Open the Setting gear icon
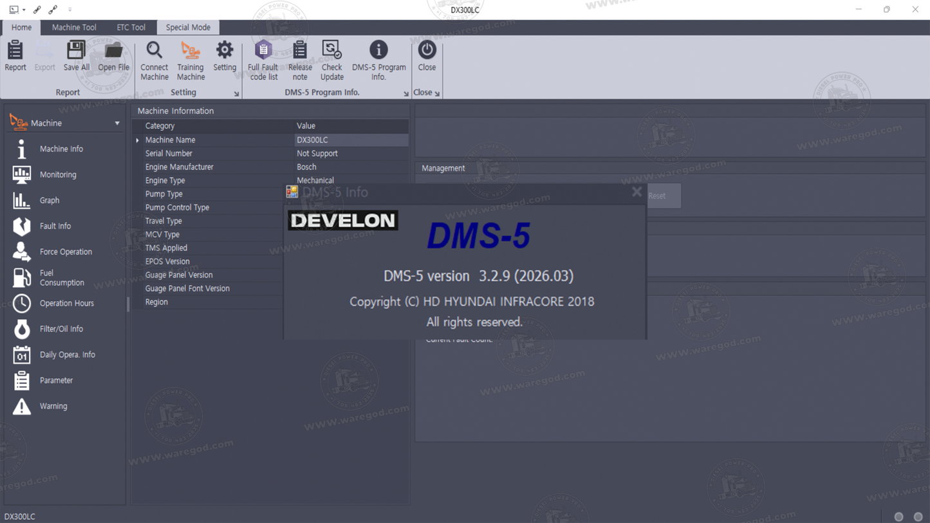The width and height of the screenshot is (930, 523). pyautogui.click(x=225, y=56)
